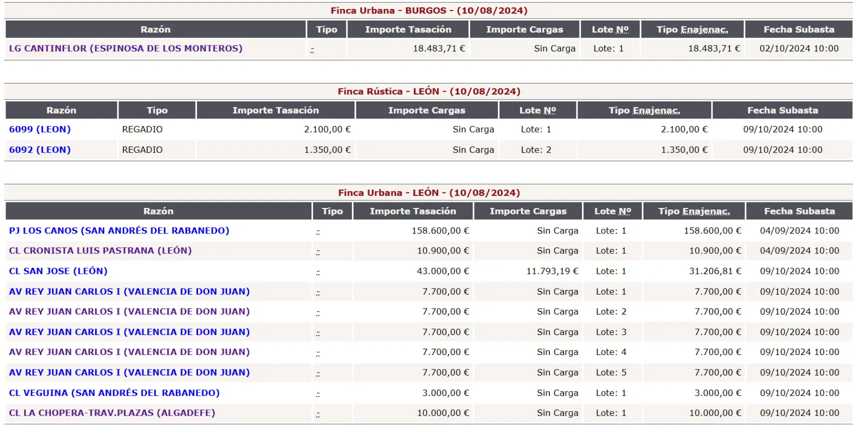This screenshot has width=853, height=428.
Task: Open CL SAN JOSE (LEÓN) link
Action: point(58,271)
